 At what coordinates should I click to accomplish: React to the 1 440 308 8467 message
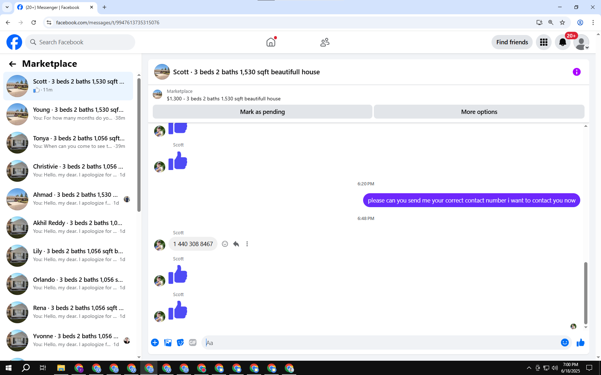[x=225, y=244]
